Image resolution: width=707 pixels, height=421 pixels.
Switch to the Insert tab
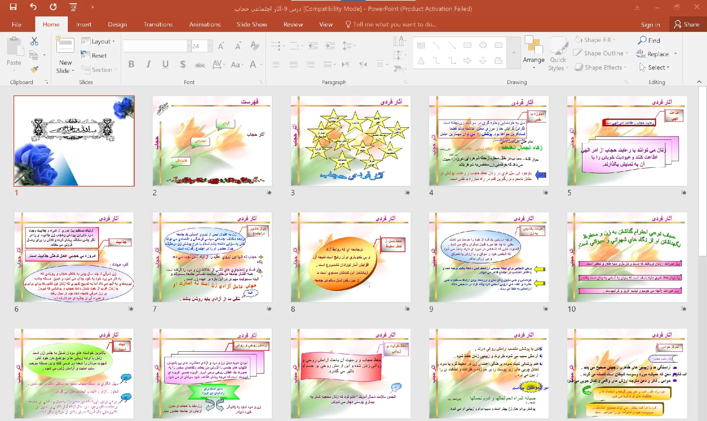84,24
